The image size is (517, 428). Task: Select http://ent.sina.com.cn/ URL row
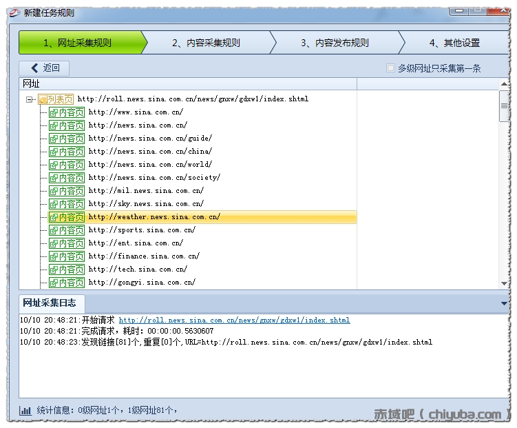[x=136, y=243]
